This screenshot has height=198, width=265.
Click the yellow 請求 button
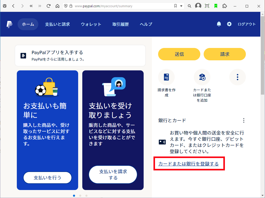pyautogui.click(x=225, y=54)
